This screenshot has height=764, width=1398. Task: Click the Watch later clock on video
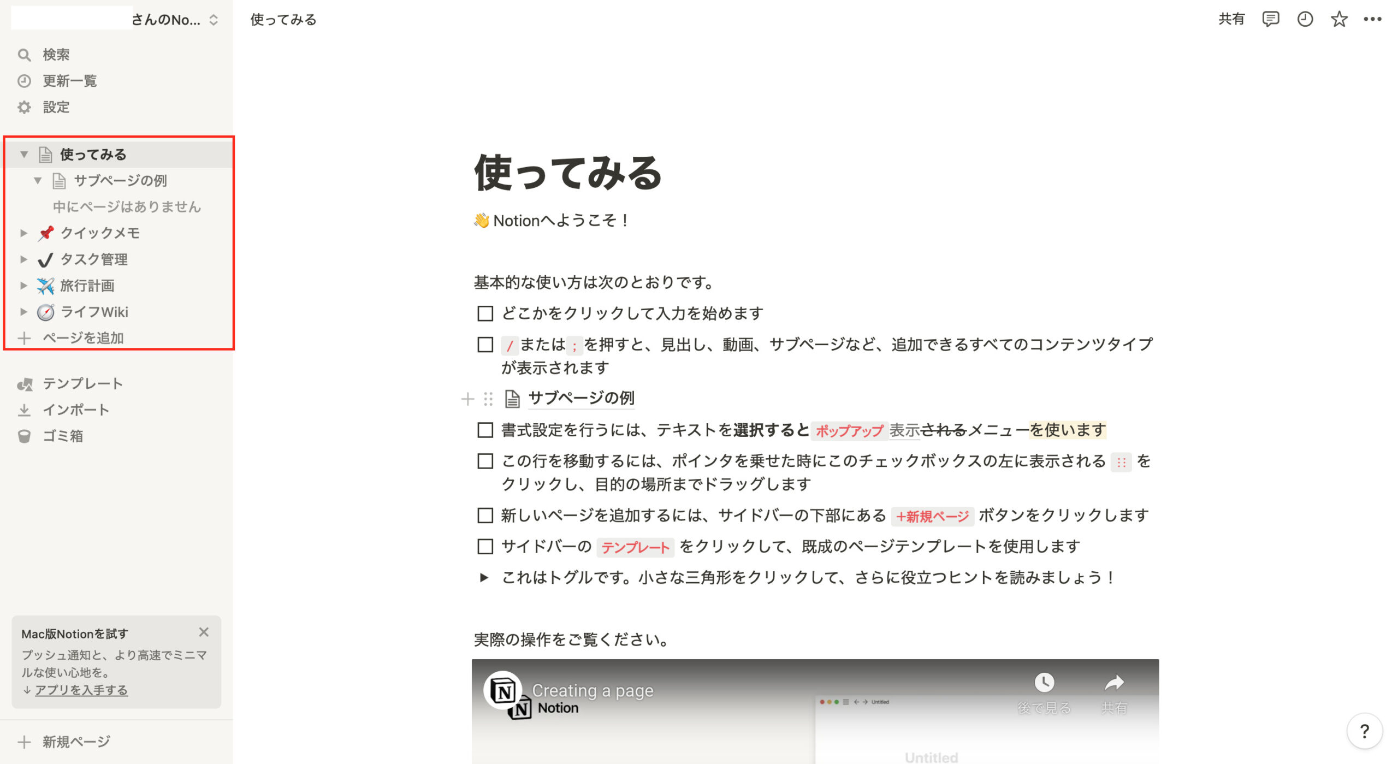(1044, 683)
